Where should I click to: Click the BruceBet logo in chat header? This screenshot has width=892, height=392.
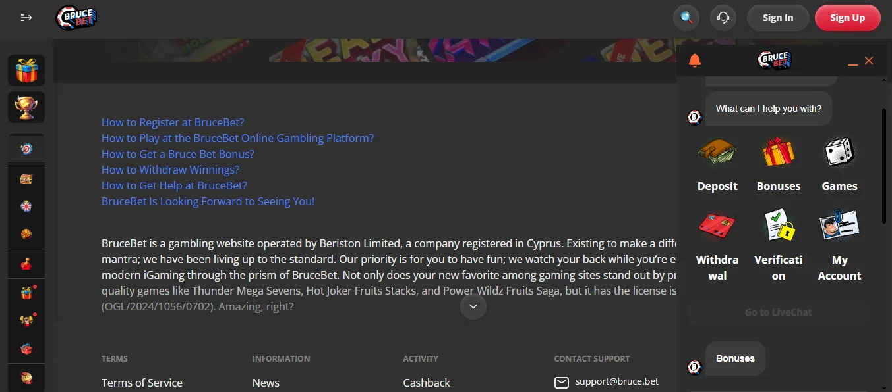775,61
